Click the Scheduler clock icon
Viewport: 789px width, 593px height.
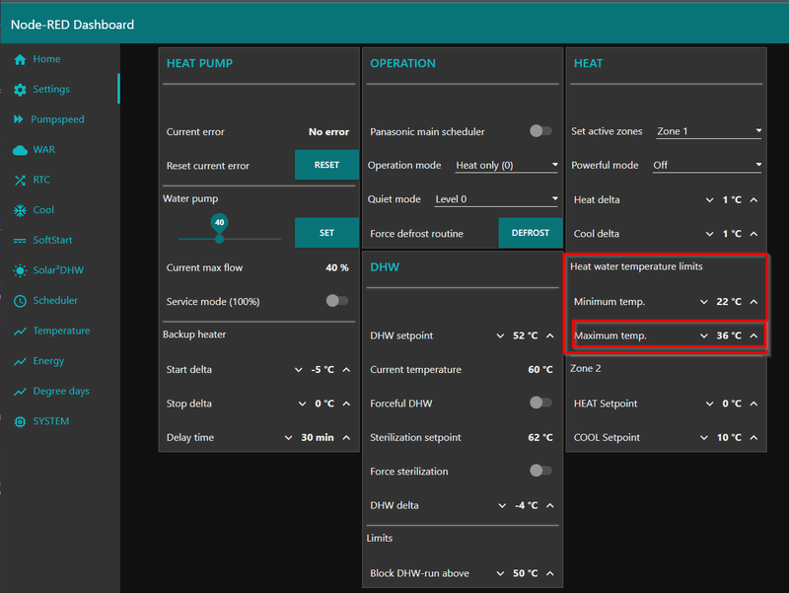tap(20, 301)
